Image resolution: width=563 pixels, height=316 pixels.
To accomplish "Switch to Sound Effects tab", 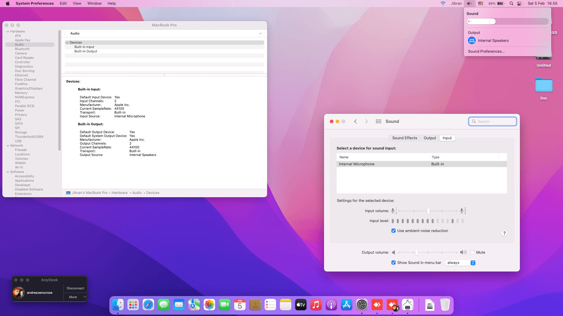I will point(404,138).
